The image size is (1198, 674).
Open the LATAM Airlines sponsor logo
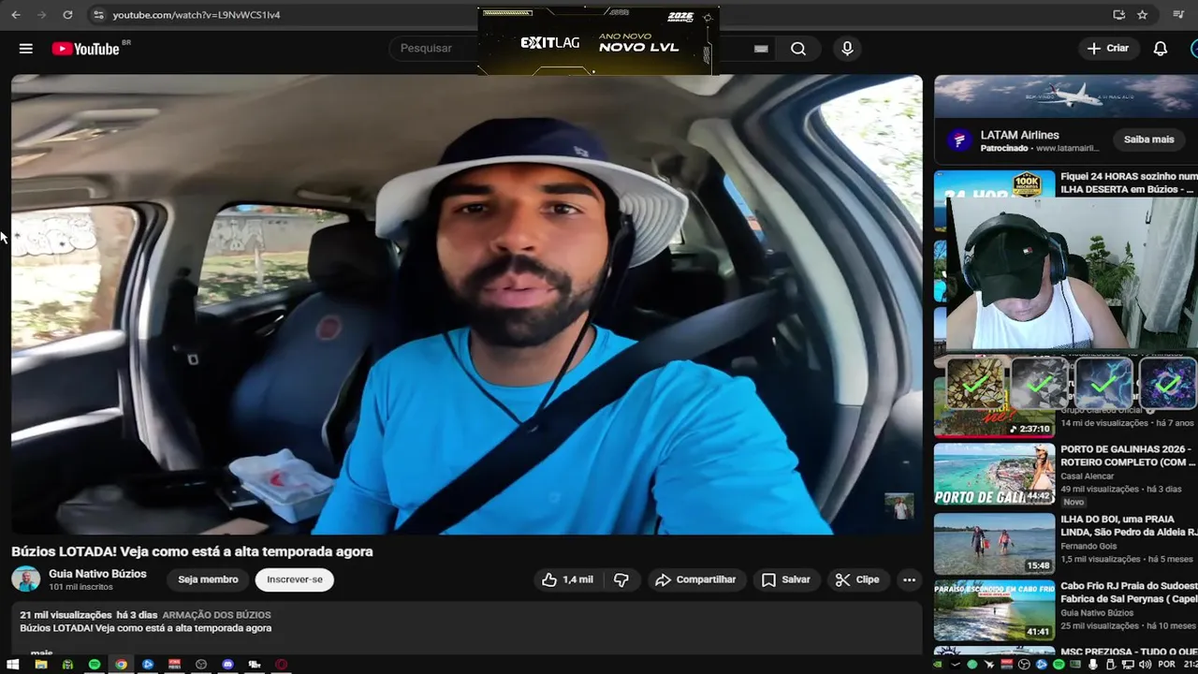[x=958, y=140]
